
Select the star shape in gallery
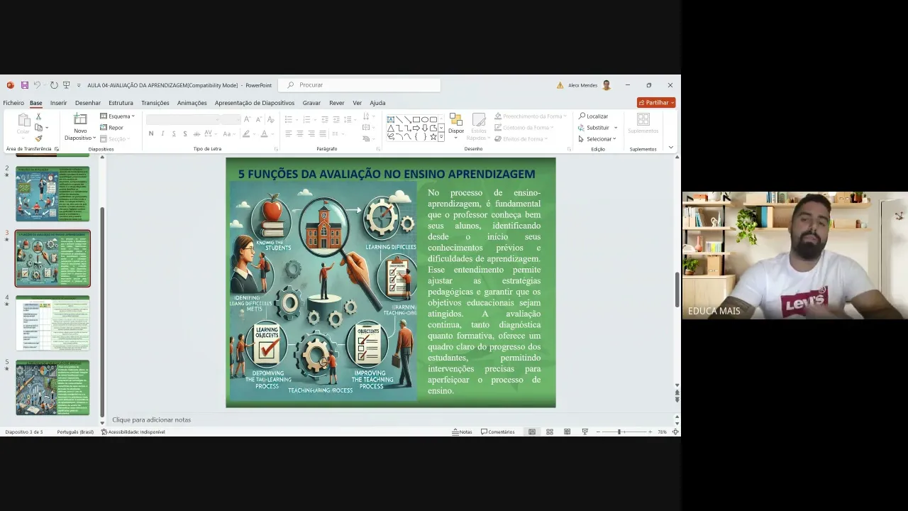point(433,136)
